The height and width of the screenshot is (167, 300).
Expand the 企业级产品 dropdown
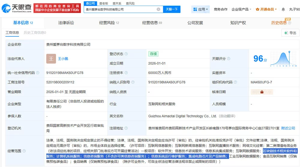pyautogui.click(x=241, y=9)
